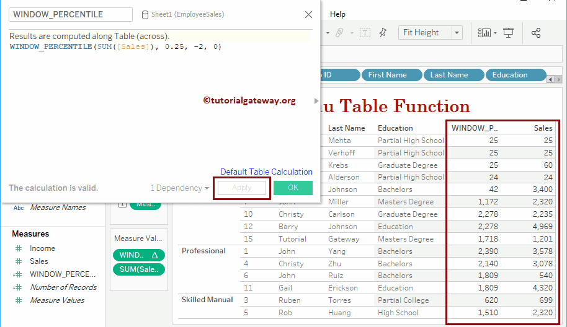Click the SUM(Sale.. measure pill
The image size is (567, 327).
tap(139, 269)
